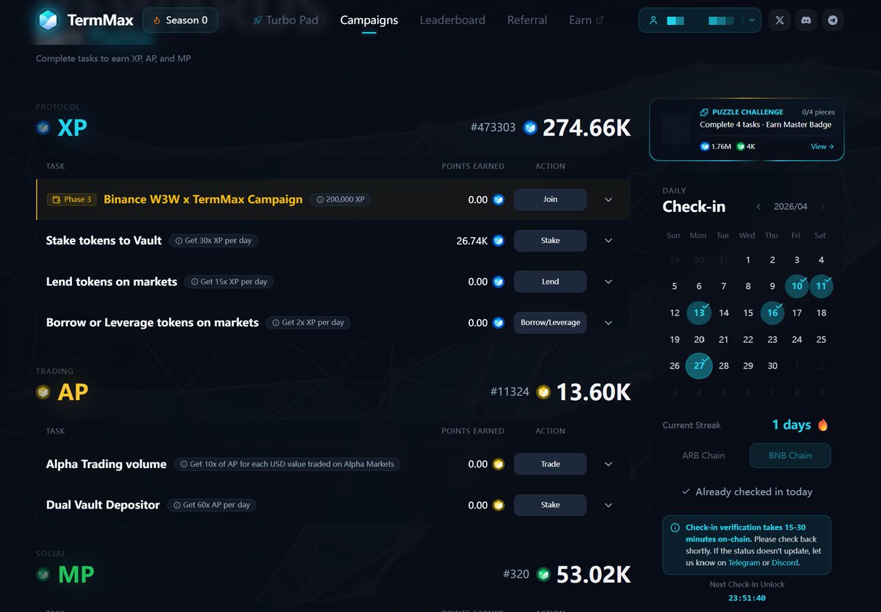Click the Turbo Pad rocket icon
Screen dimensions: 881x612
[257, 21]
